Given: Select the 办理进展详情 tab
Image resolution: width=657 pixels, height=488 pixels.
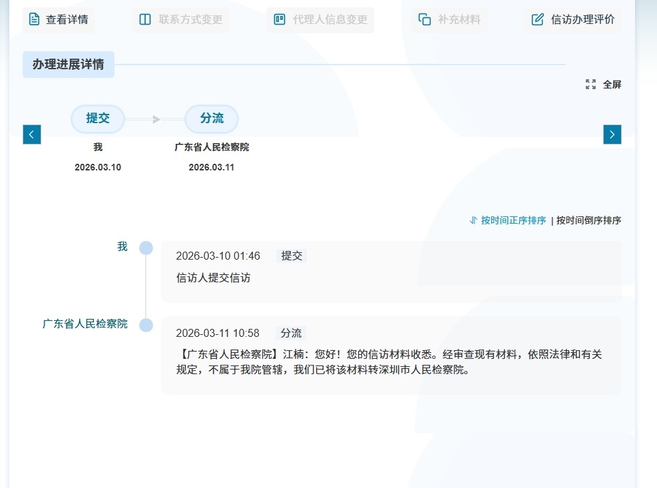Looking at the screenshot, I should (69, 64).
